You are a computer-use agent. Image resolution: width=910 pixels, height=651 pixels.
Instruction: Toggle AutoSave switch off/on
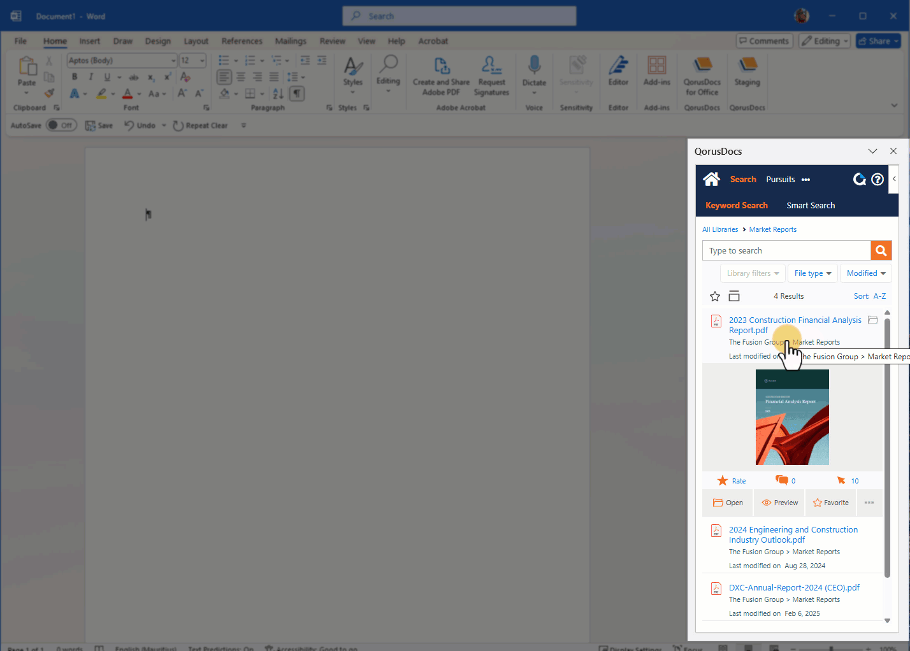coord(61,125)
